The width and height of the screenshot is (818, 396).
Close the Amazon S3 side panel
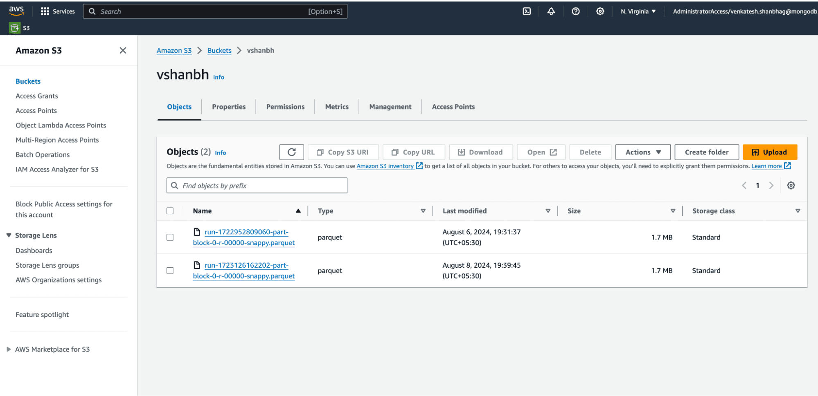click(123, 50)
